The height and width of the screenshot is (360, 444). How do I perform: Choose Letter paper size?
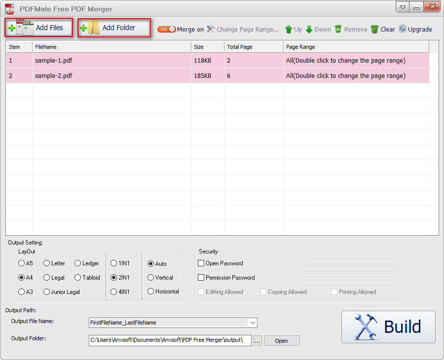pyautogui.click(x=47, y=263)
